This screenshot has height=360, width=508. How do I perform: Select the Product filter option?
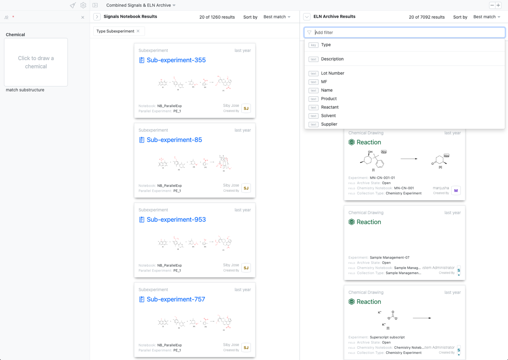coord(404,98)
